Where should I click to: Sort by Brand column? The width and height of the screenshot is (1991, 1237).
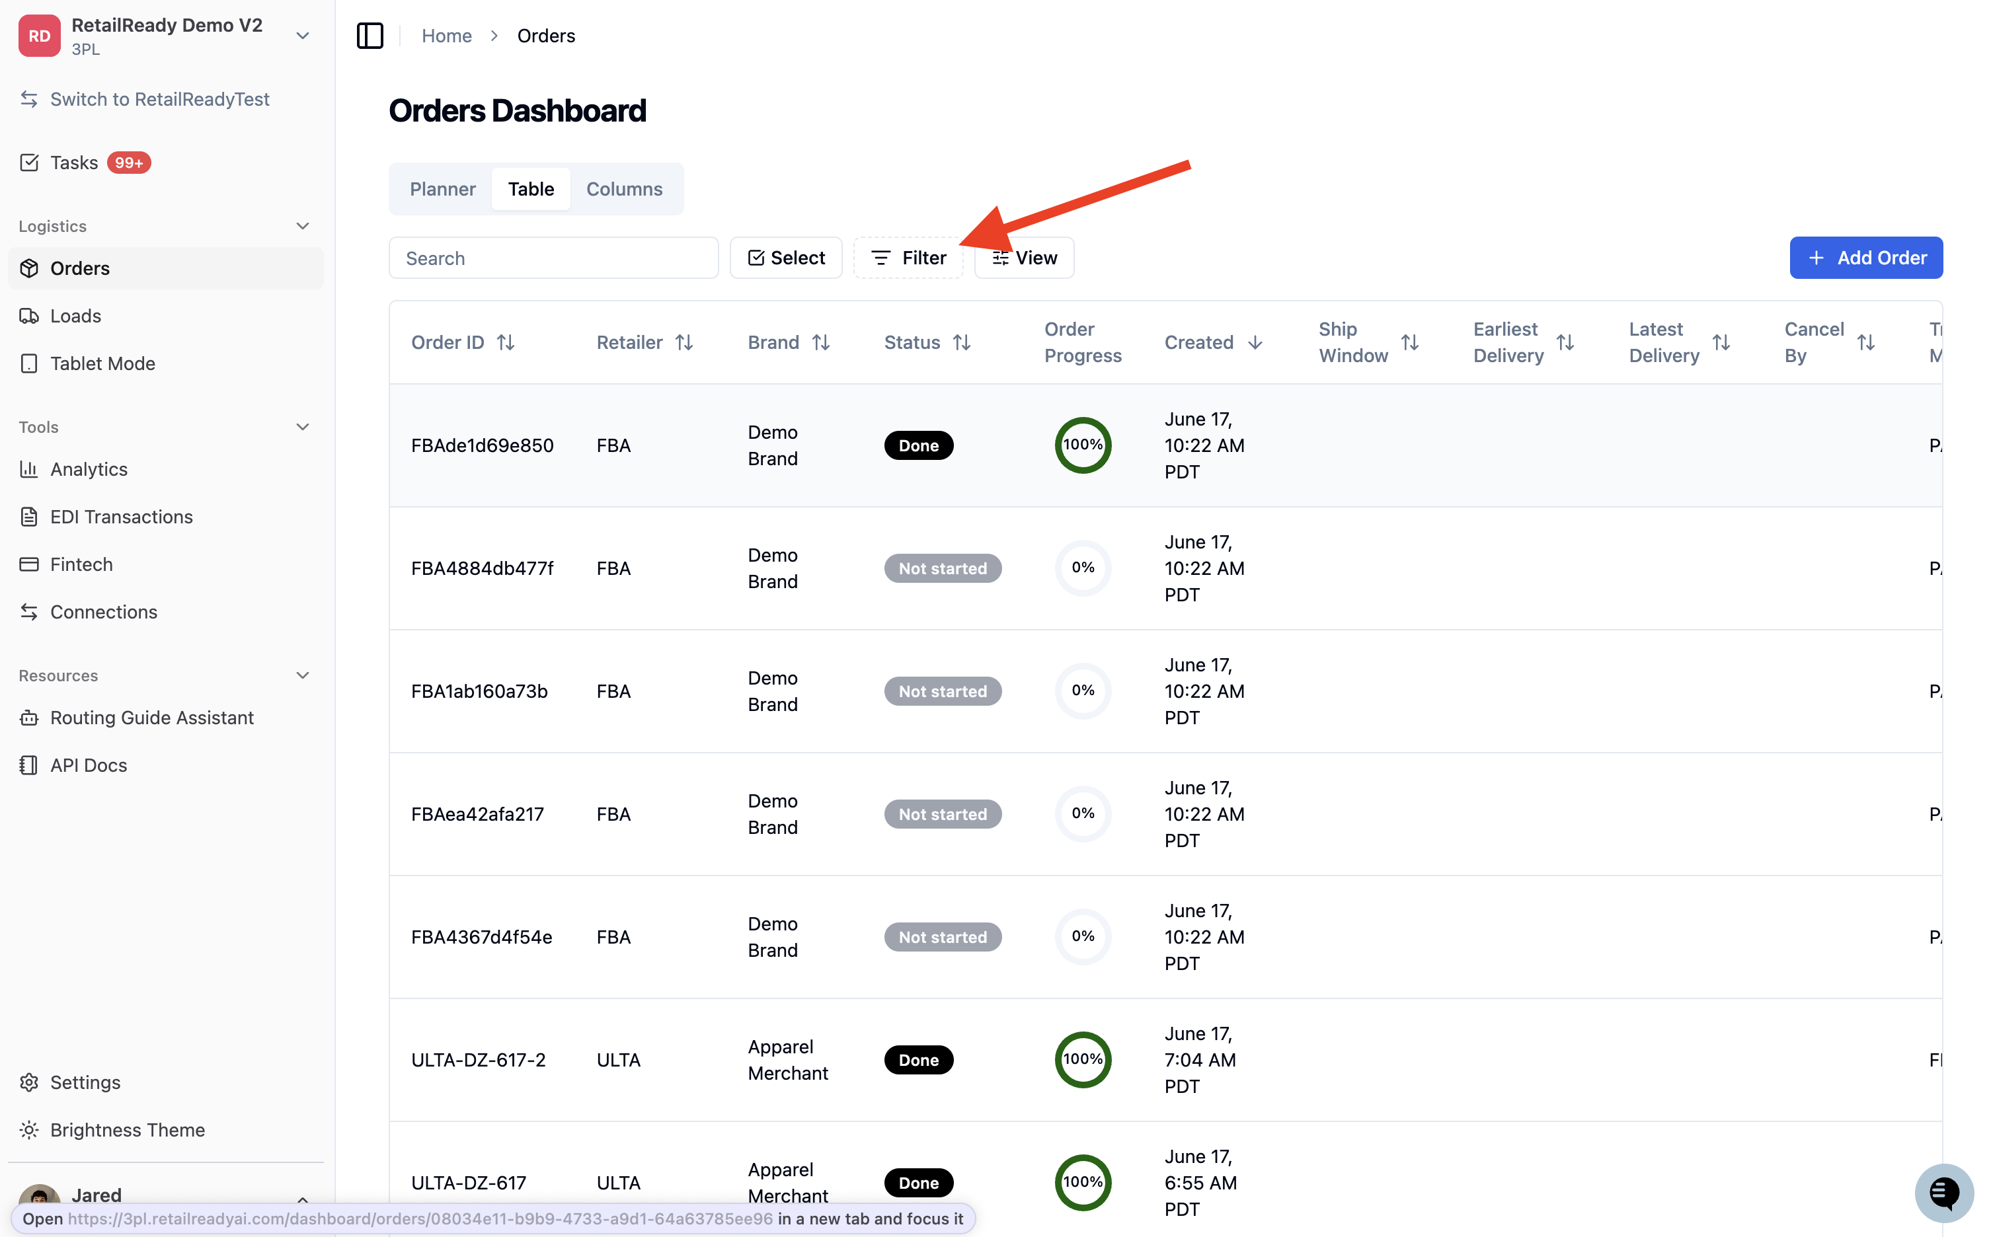pos(821,343)
